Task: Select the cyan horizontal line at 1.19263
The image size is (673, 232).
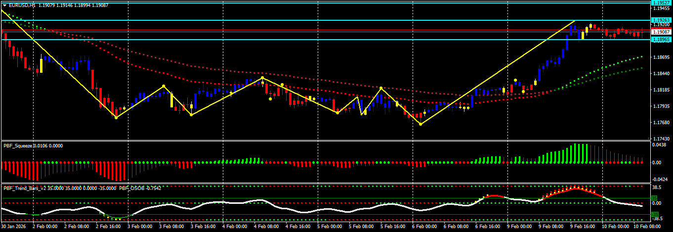Action: [325, 20]
